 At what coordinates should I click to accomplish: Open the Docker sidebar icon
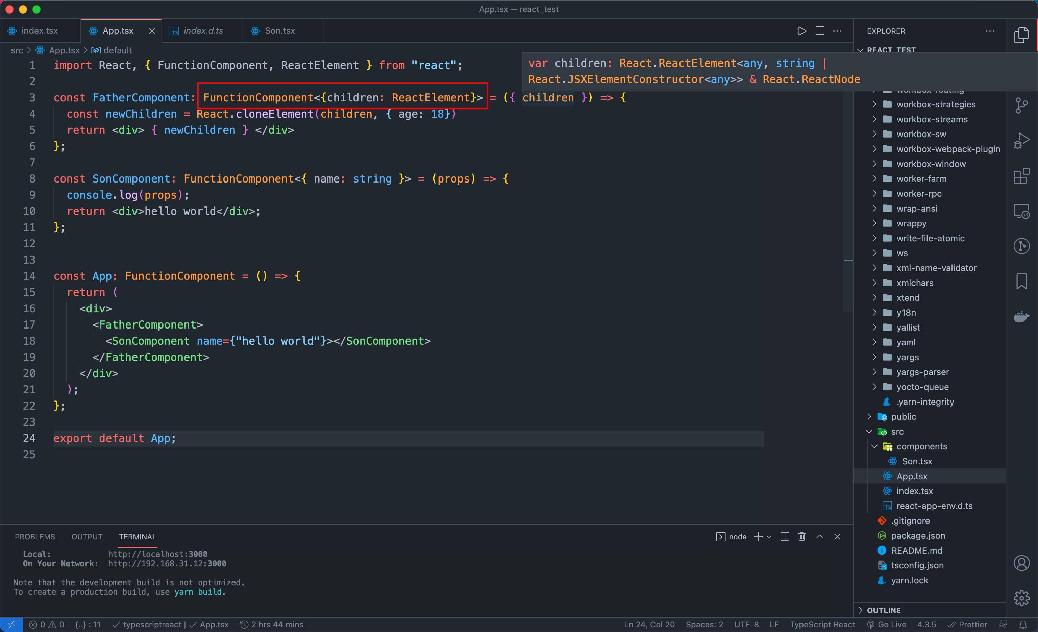1021,316
